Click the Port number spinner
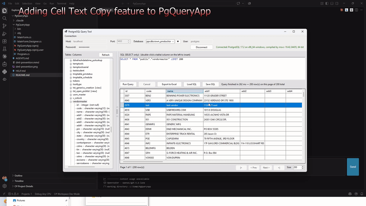The width and height of the screenshot is (366, 206). click(x=128, y=41)
